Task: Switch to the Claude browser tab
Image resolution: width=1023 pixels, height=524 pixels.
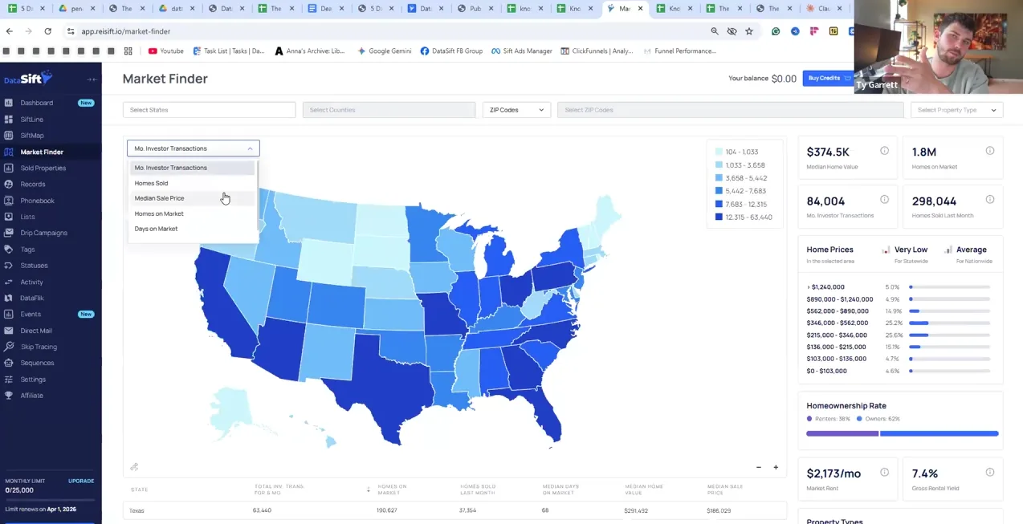Action: click(822, 9)
